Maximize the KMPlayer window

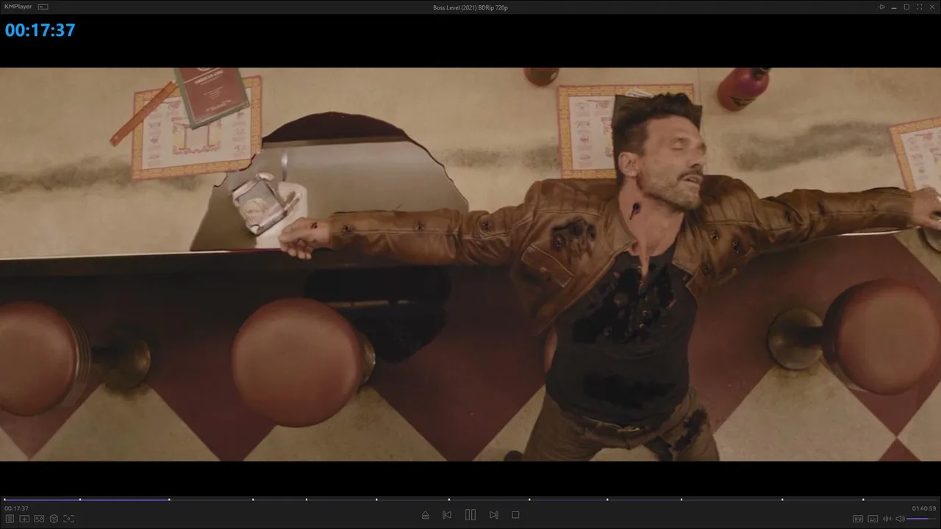[906, 7]
